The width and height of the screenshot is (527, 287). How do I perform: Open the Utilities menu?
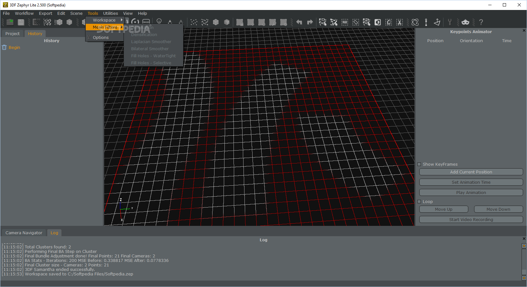pyautogui.click(x=111, y=13)
